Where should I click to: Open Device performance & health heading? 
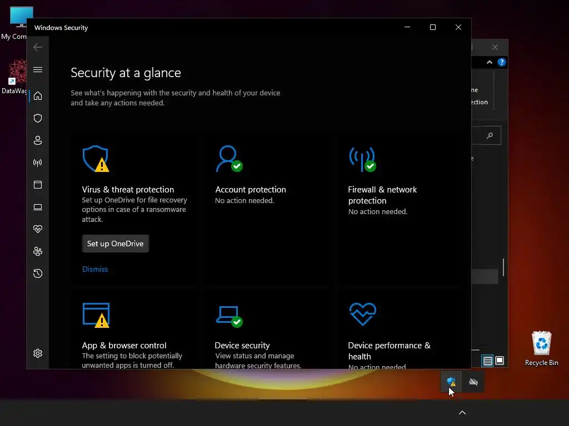click(x=390, y=351)
